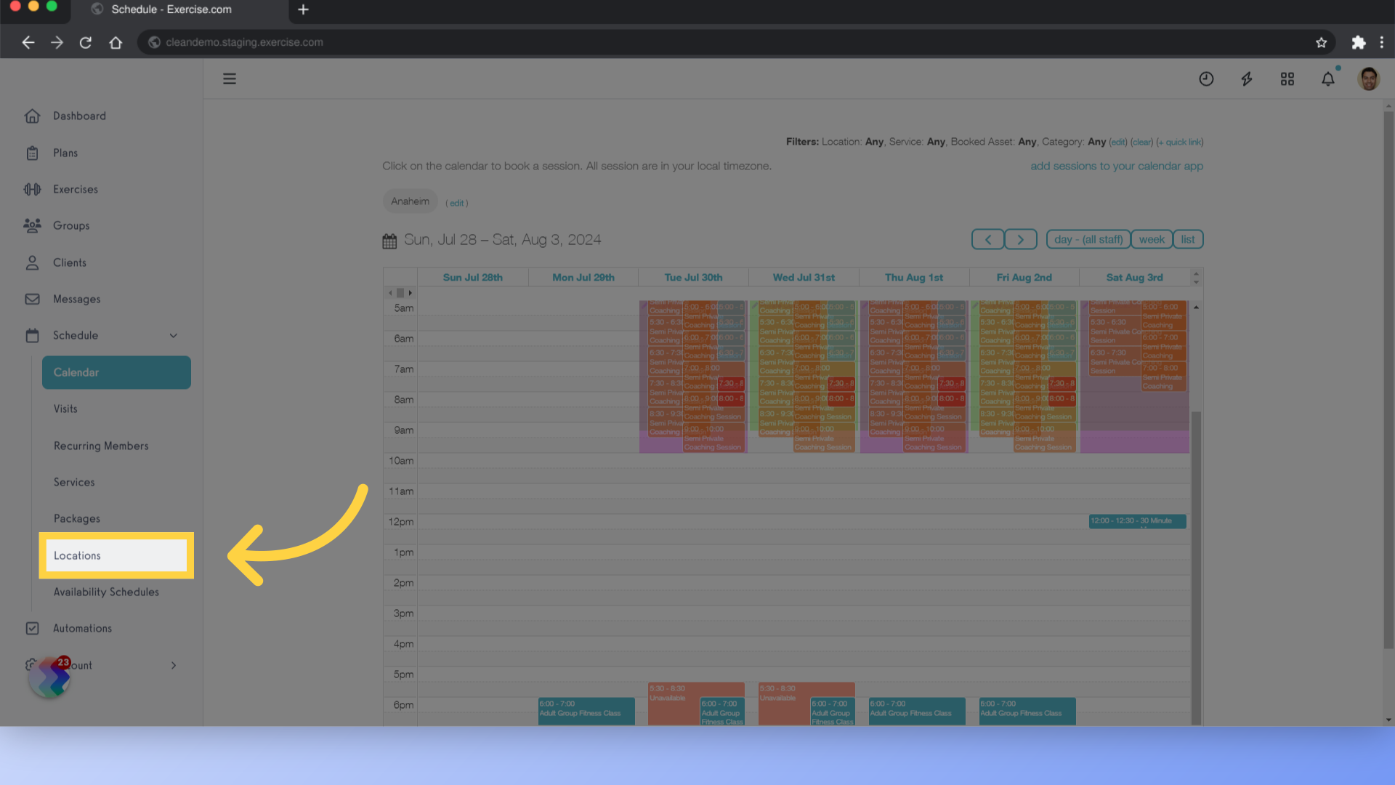Open the Packages menu item
Image resolution: width=1395 pixels, height=785 pixels.
click(77, 519)
